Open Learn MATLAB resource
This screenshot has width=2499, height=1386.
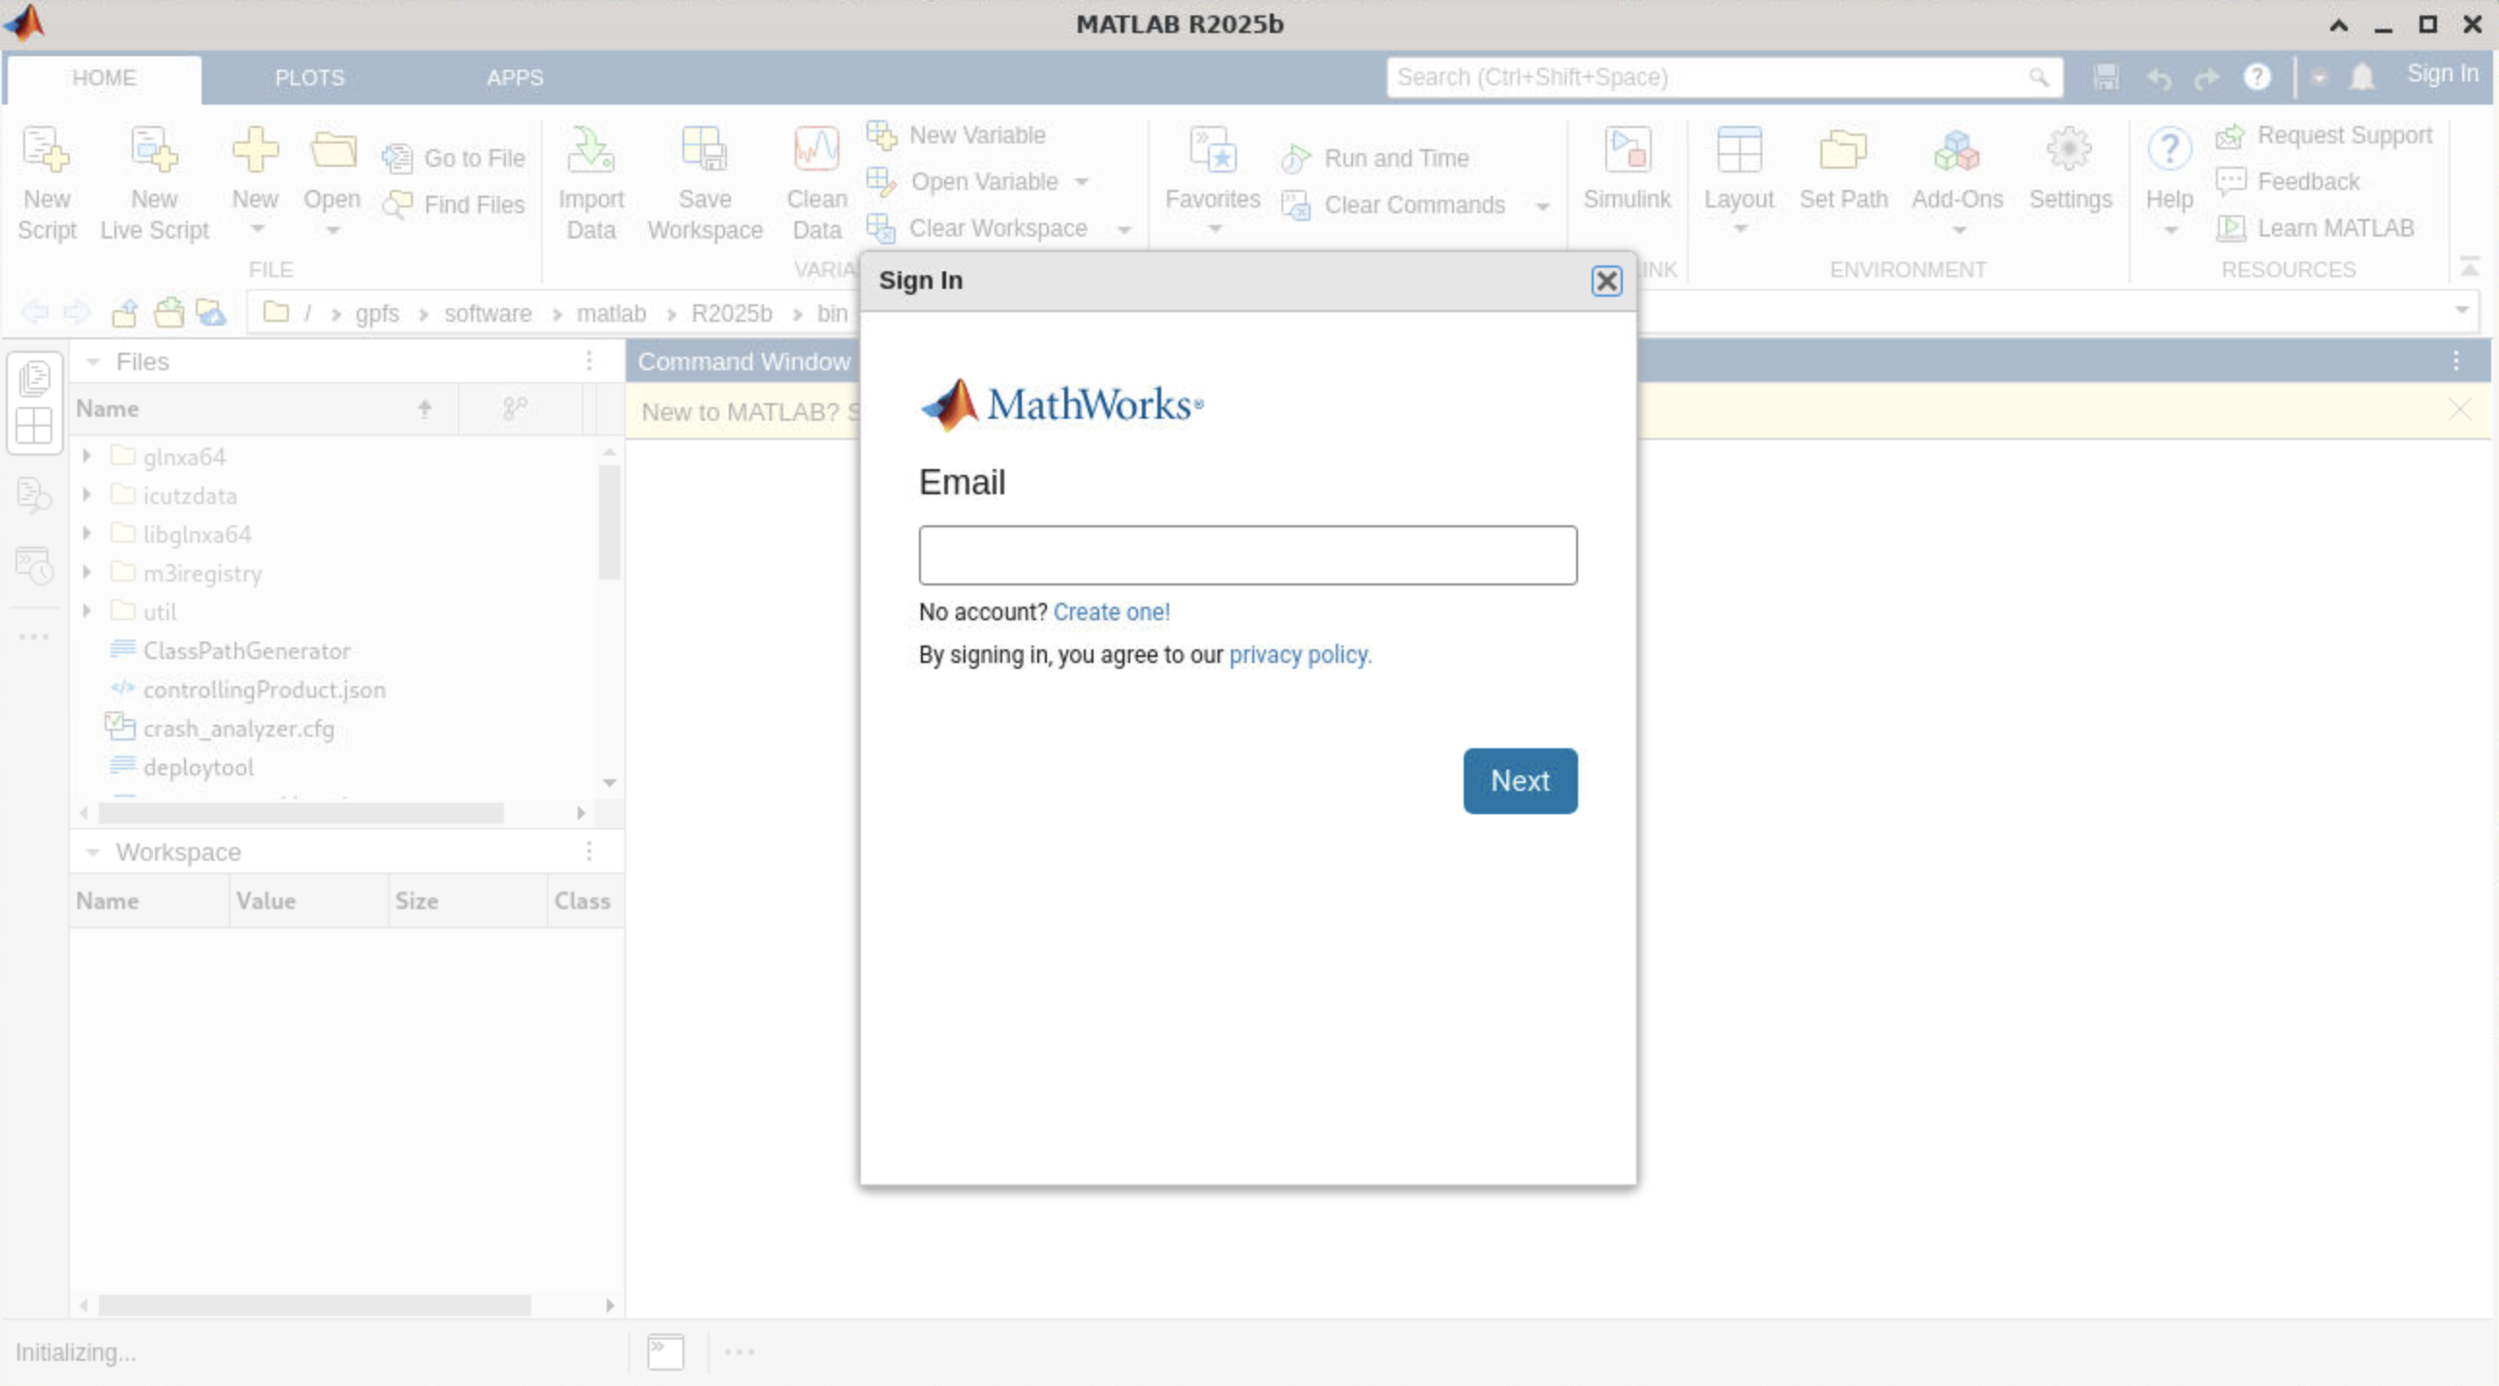tap(2315, 228)
